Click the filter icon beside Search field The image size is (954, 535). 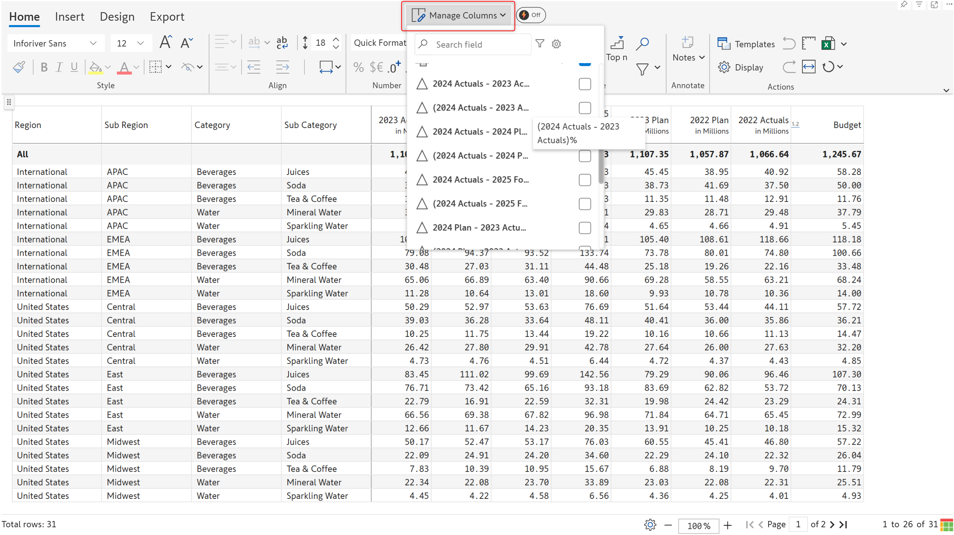pyautogui.click(x=540, y=44)
